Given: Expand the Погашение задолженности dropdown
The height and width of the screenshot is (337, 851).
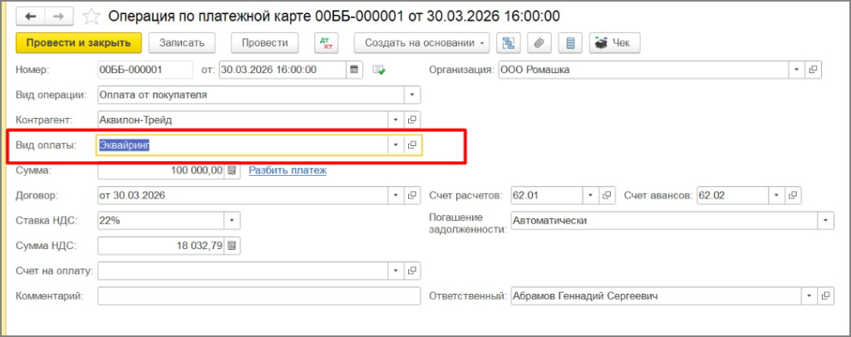Looking at the screenshot, I should 825,221.
